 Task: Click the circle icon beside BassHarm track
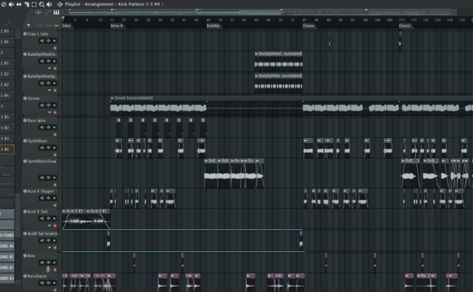coord(25,276)
